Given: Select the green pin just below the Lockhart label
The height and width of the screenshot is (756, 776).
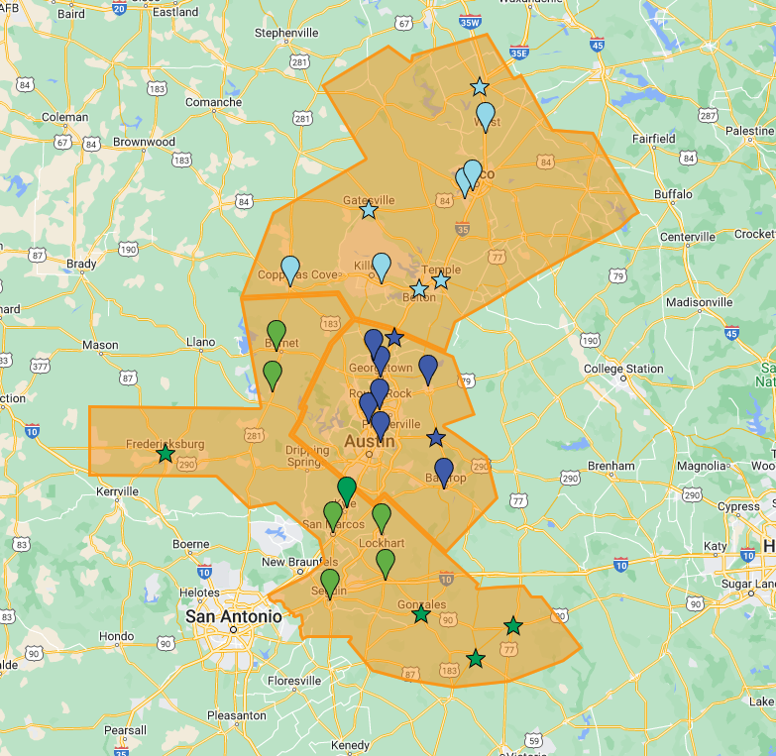Looking at the screenshot, I should point(386,565).
